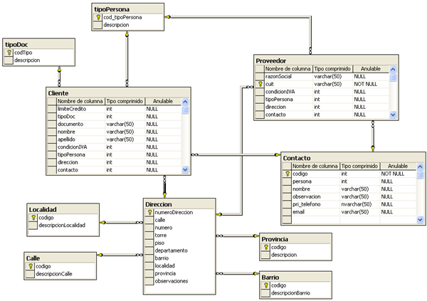Select the Direccion table title bar
Image resolution: width=427 pixels, height=301 pixels.
(179, 204)
